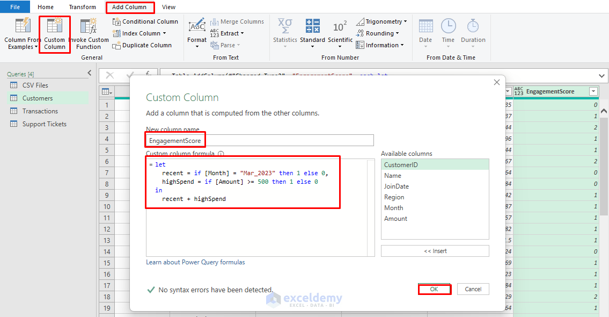Open Standard arithmetic operations menu
Screen dimensions: 609x317
coord(312,34)
